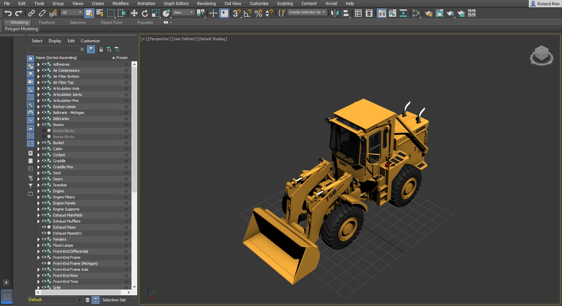Image resolution: width=562 pixels, height=306 pixels.
Task: Click the [Default Shading] viewport label
Action: coord(212,39)
